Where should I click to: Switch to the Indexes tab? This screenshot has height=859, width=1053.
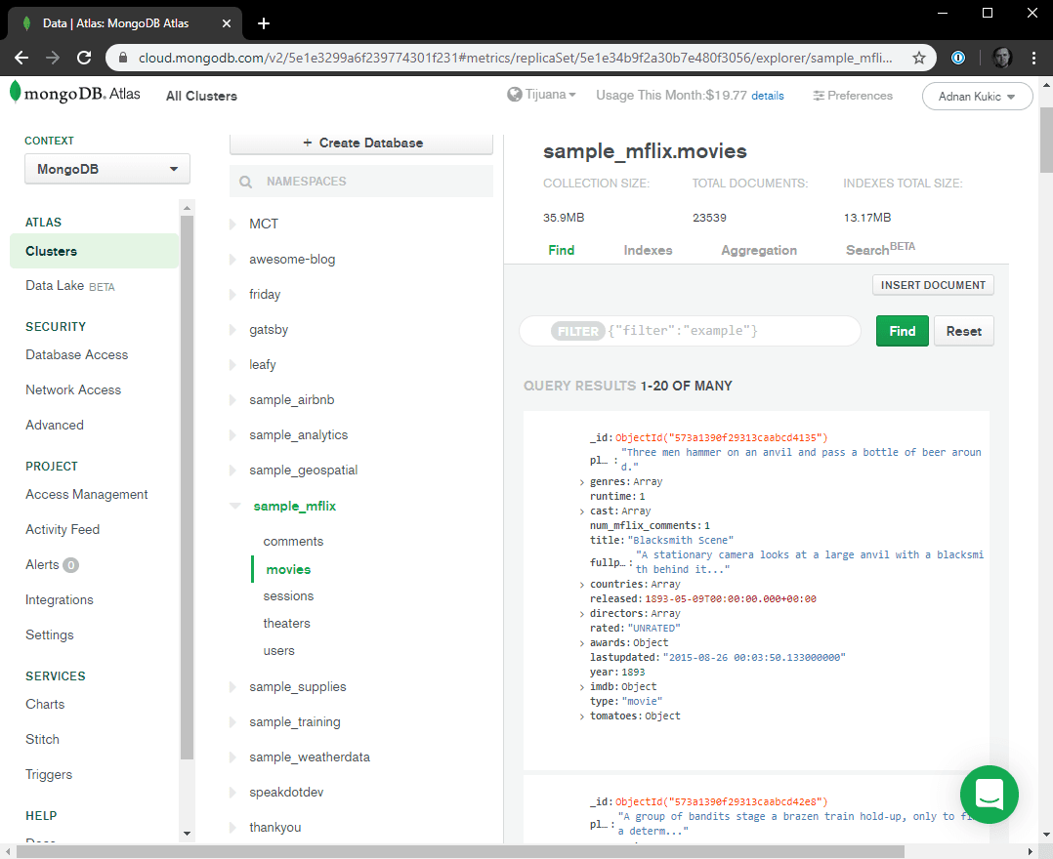point(648,250)
